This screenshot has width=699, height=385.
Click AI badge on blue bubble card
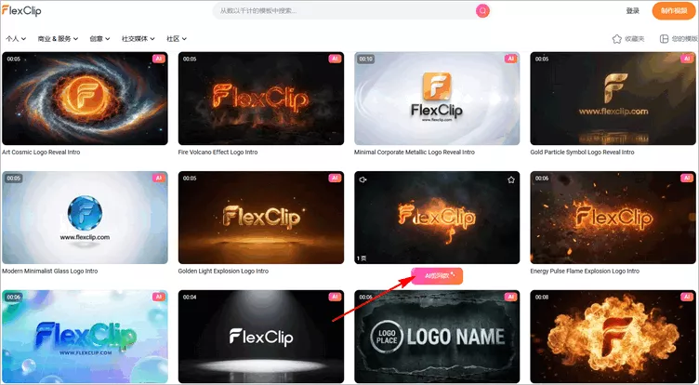point(158,297)
